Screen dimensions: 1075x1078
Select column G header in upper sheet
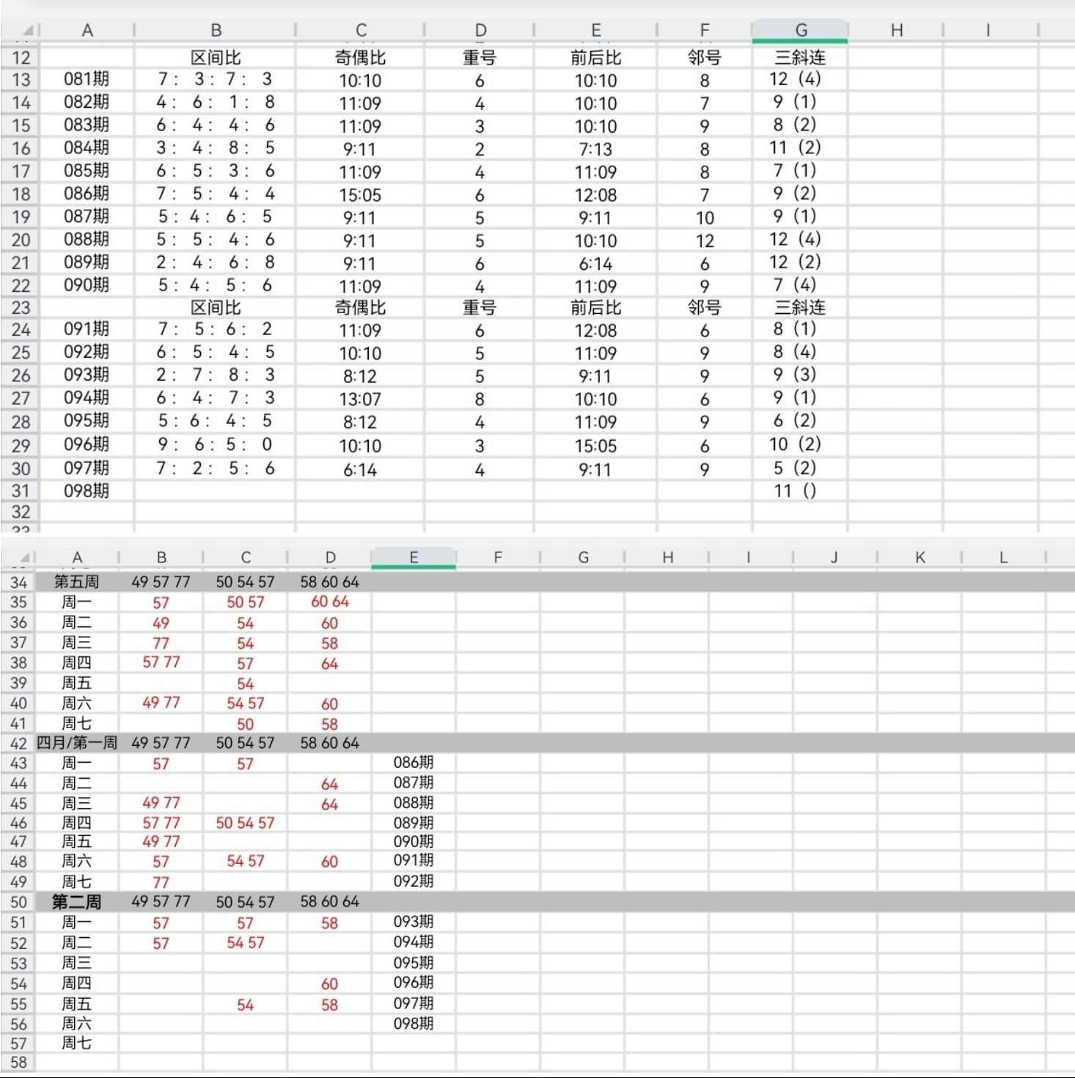(800, 31)
